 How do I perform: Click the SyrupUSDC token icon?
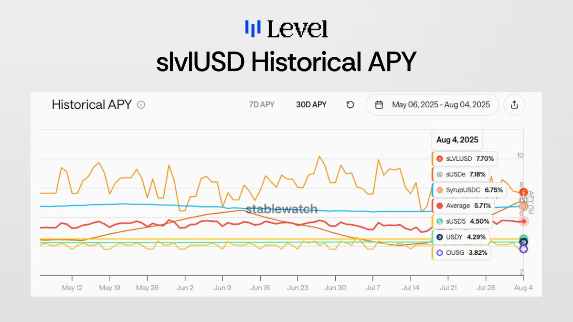(439, 190)
